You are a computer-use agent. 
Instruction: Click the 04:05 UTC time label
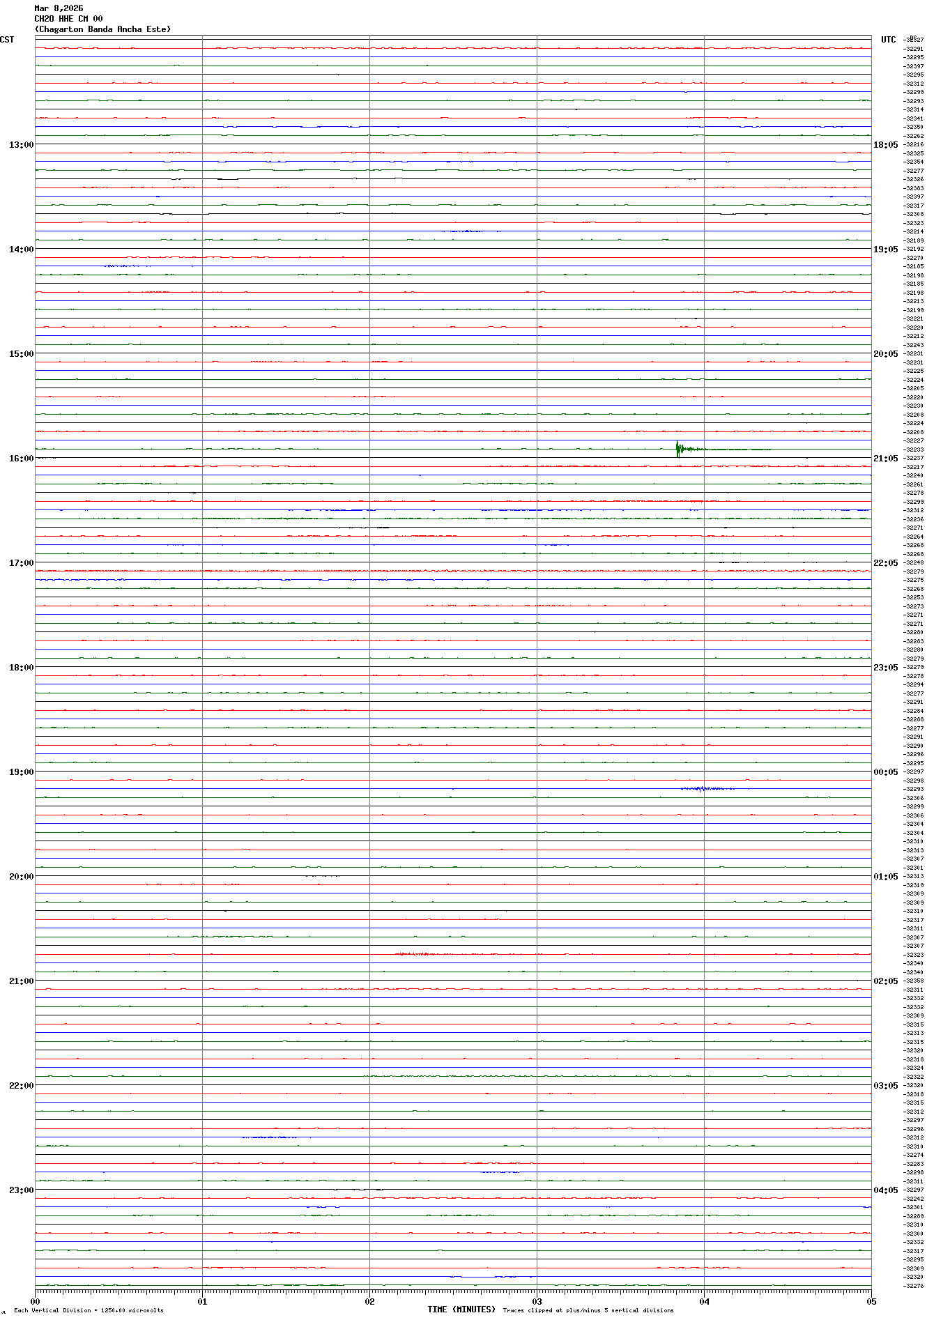(x=885, y=1190)
